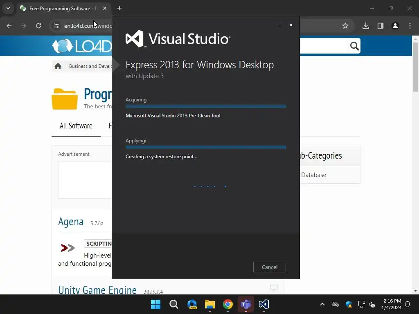This screenshot has height=314, width=419.
Task: Go to LO4D home breadcrumb icon
Action: click(x=58, y=66)
